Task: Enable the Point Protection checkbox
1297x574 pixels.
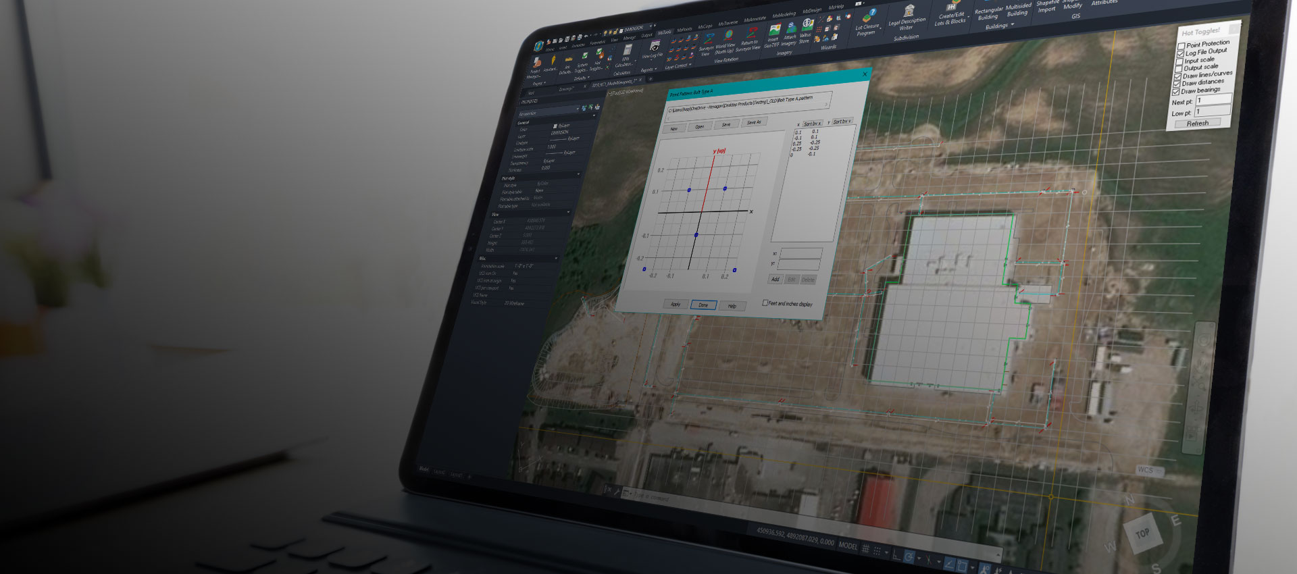Action: (1181, 47)
